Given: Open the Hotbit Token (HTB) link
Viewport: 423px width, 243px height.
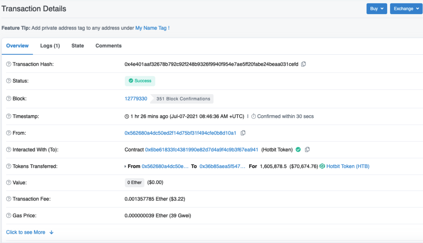Looking at the screenshot, I should point(348,166).
